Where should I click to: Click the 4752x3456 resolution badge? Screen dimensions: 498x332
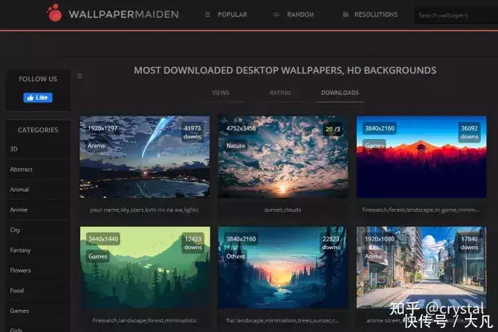pyautogui.click(x=241, y=129)
